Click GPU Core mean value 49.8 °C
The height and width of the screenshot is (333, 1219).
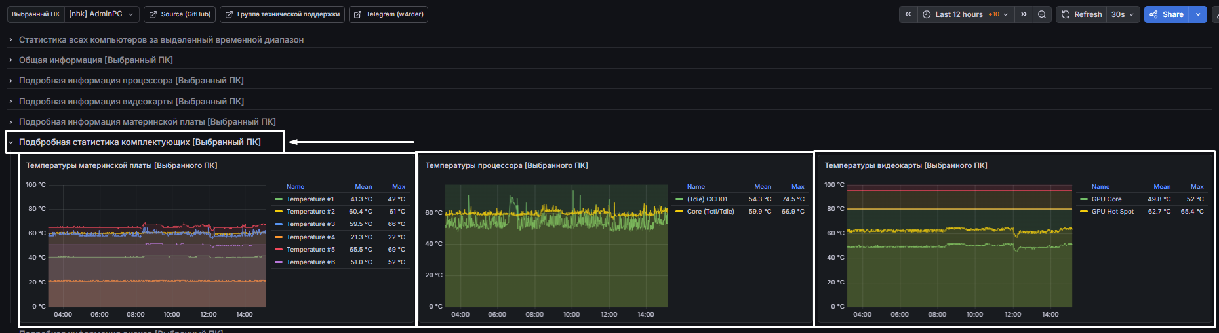coord(1159,199)
